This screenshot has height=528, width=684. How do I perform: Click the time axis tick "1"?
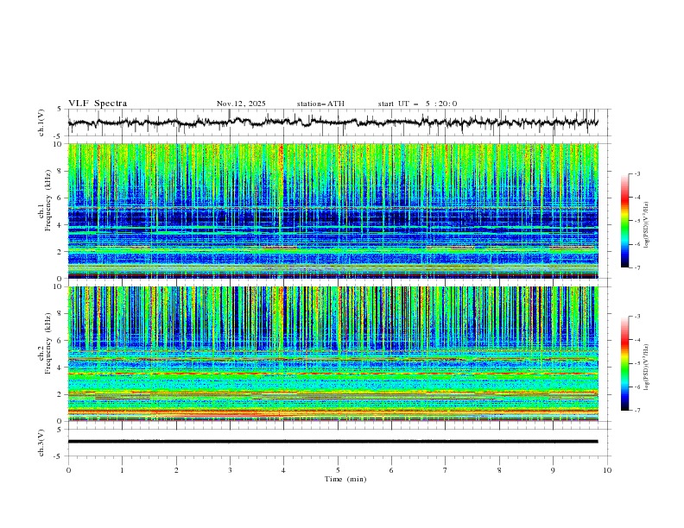tap(122, 470)
